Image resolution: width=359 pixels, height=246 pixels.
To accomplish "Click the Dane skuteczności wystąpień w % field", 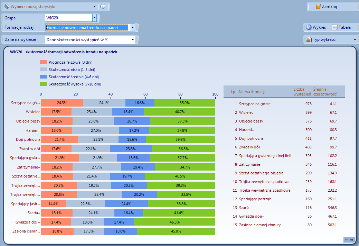I will pyautogui.click(x=88, y=40).
